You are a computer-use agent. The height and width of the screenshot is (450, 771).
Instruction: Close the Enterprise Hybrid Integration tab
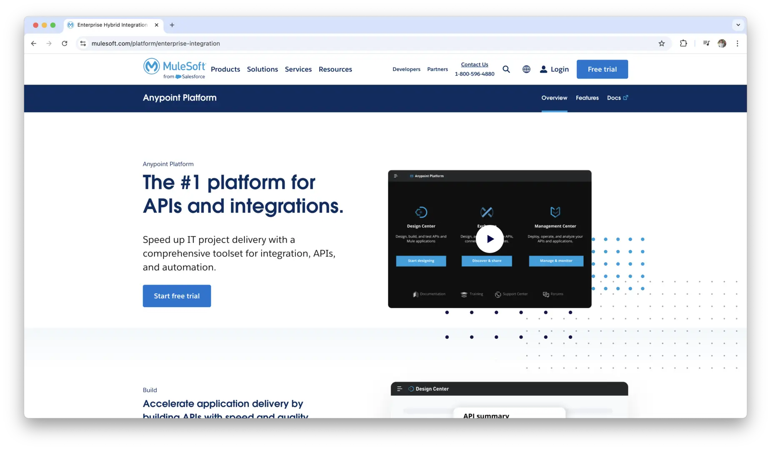pos(156,25)
